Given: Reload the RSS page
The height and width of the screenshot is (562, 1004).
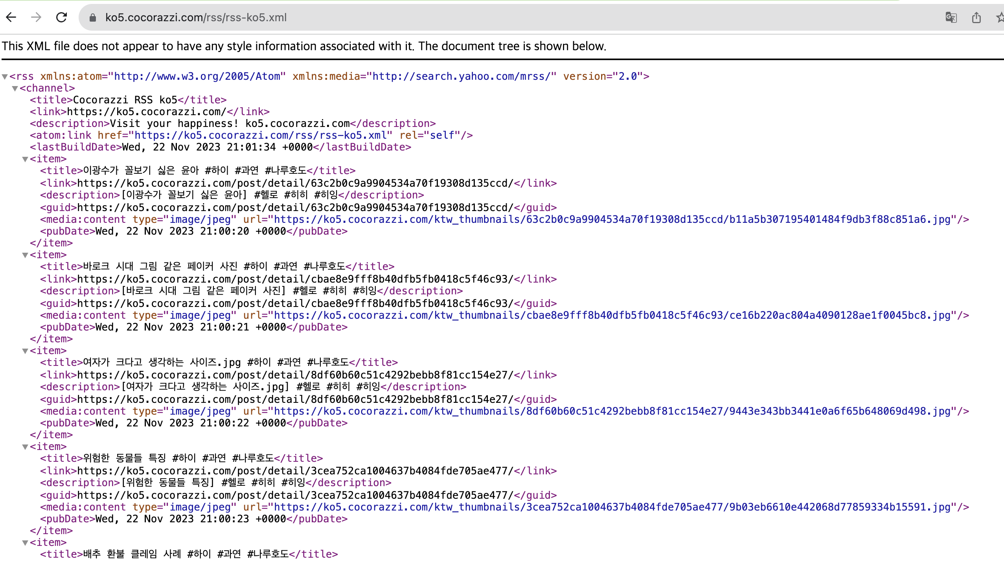Looking at the screenshot, I should (62, 17).
